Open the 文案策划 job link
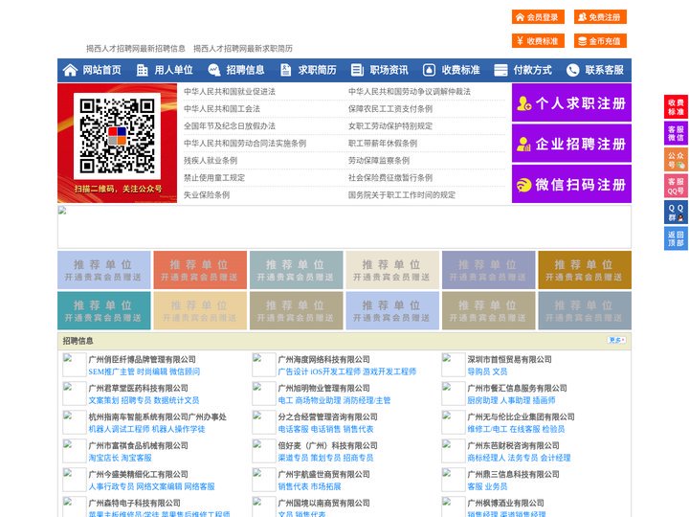The width and height of the screenshot is (689, 517). click(103, 400)
